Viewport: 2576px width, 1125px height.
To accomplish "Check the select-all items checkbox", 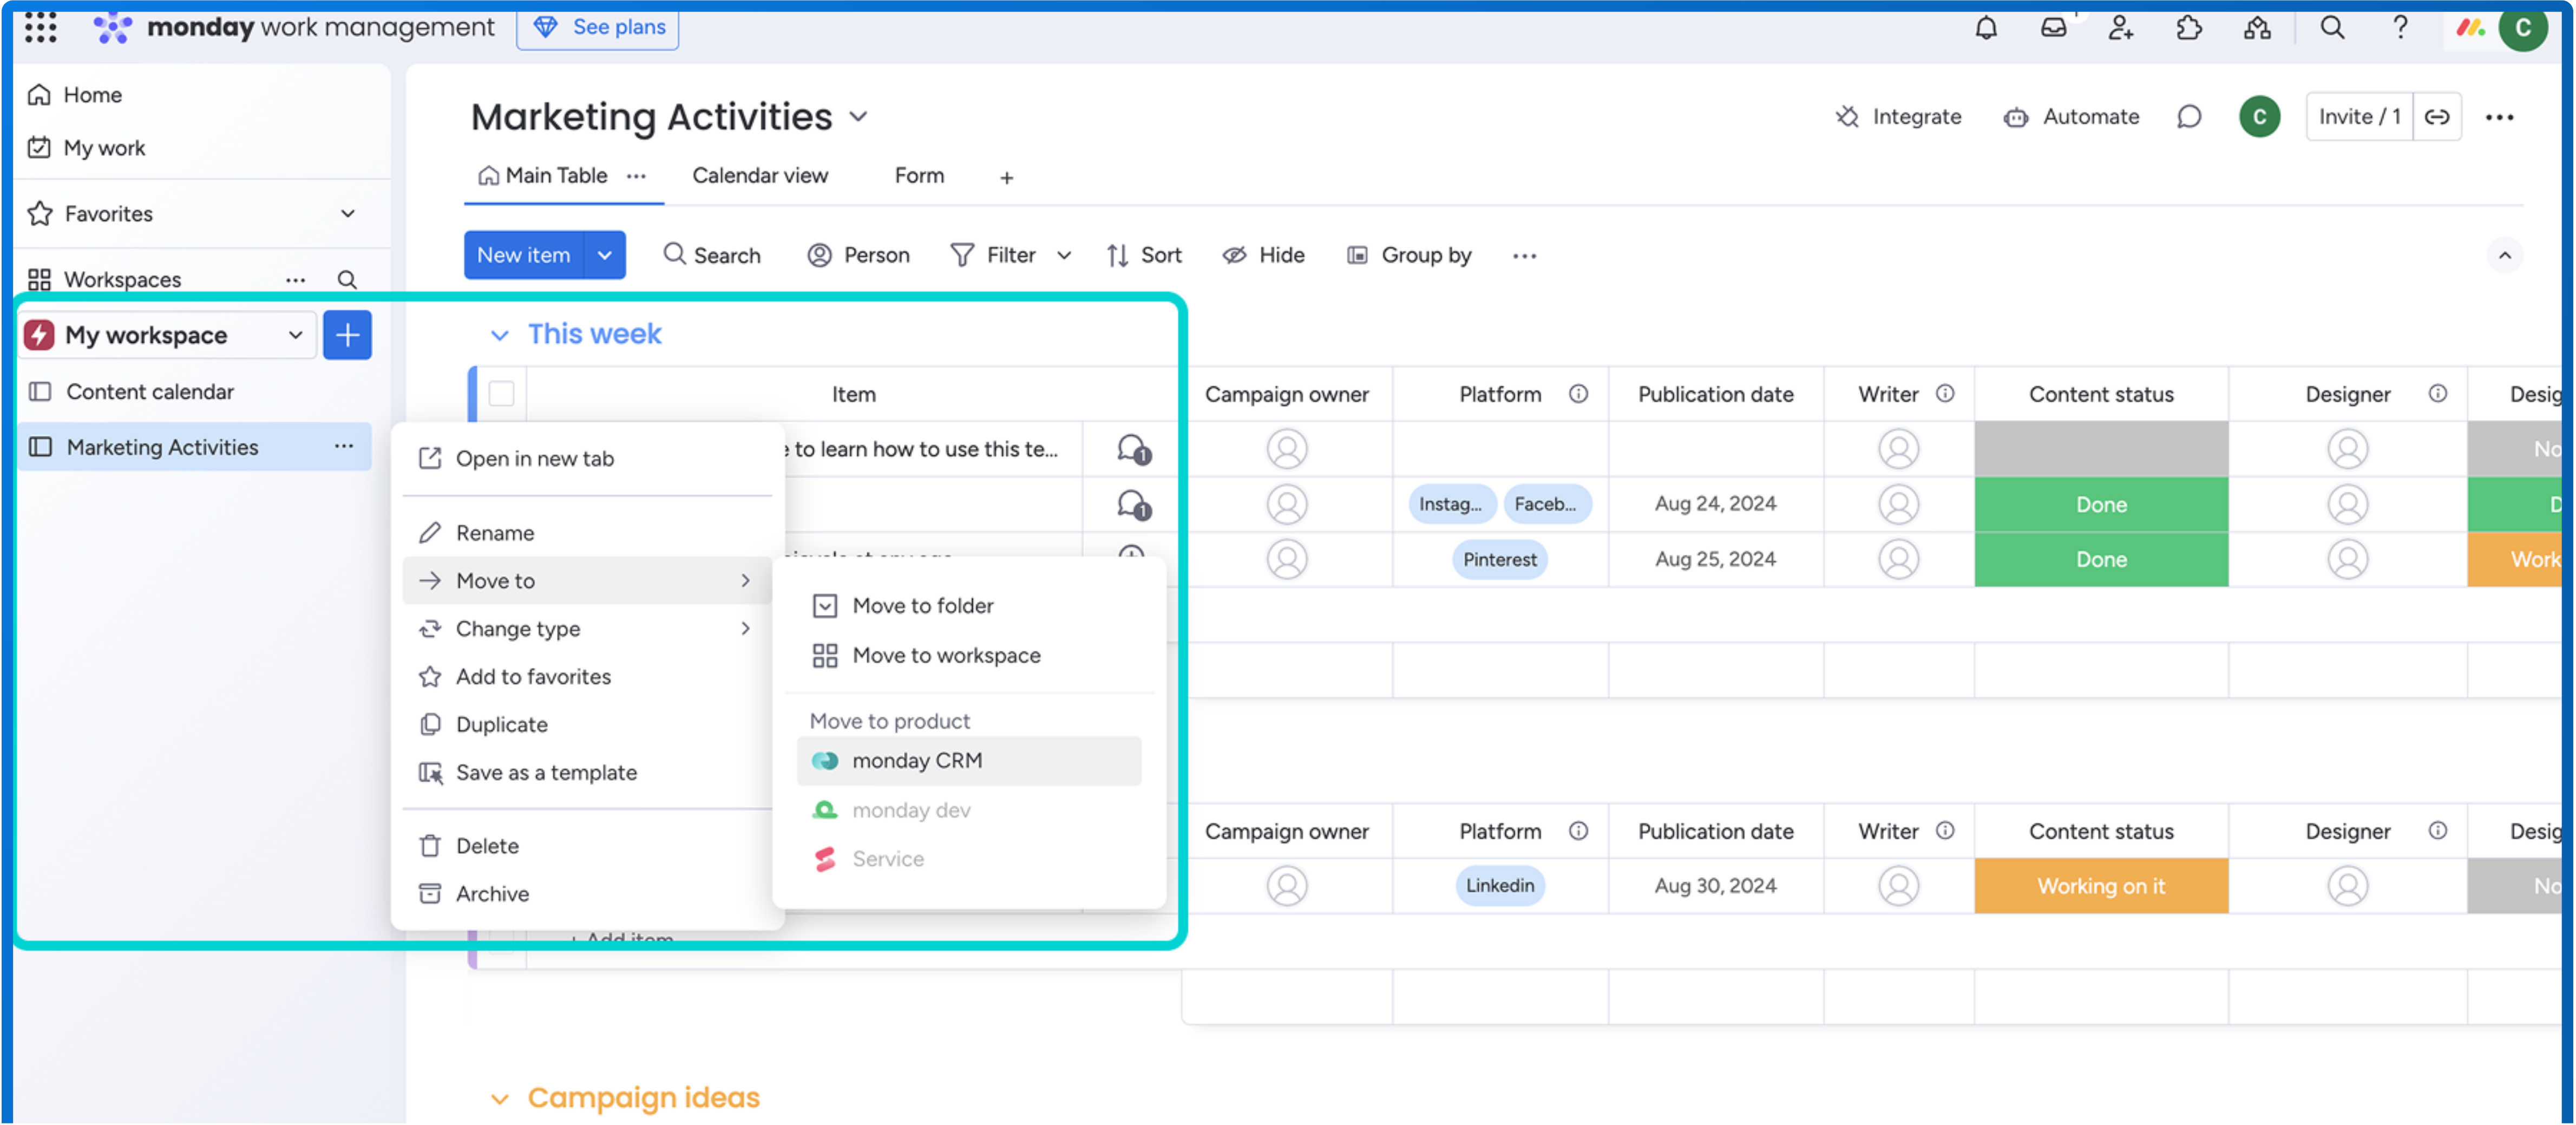I will point(502,394).
